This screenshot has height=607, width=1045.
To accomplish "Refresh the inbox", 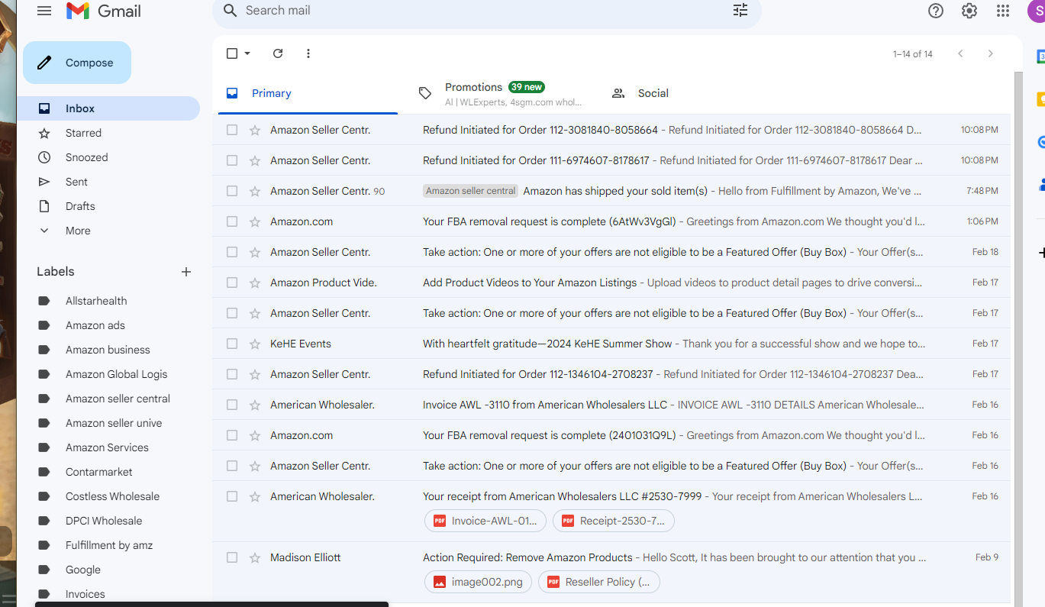I will (x=278, y=53).
